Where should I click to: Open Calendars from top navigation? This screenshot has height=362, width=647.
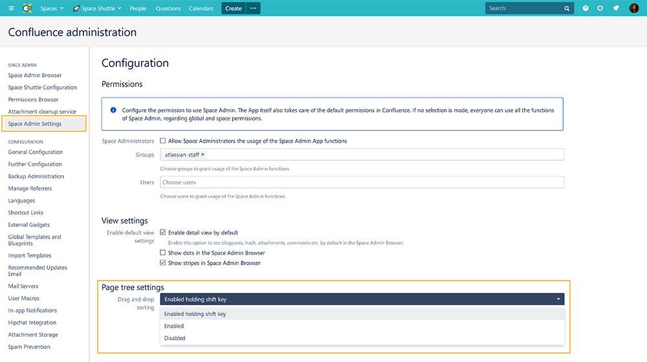(201, 8)
